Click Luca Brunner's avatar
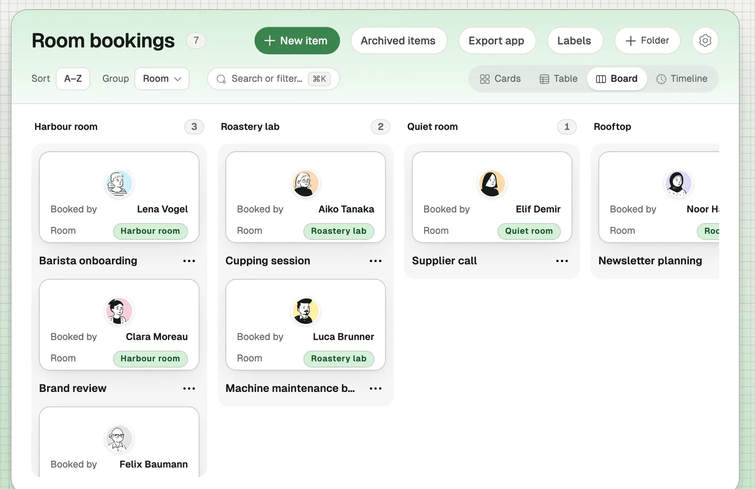 [305, 311]
